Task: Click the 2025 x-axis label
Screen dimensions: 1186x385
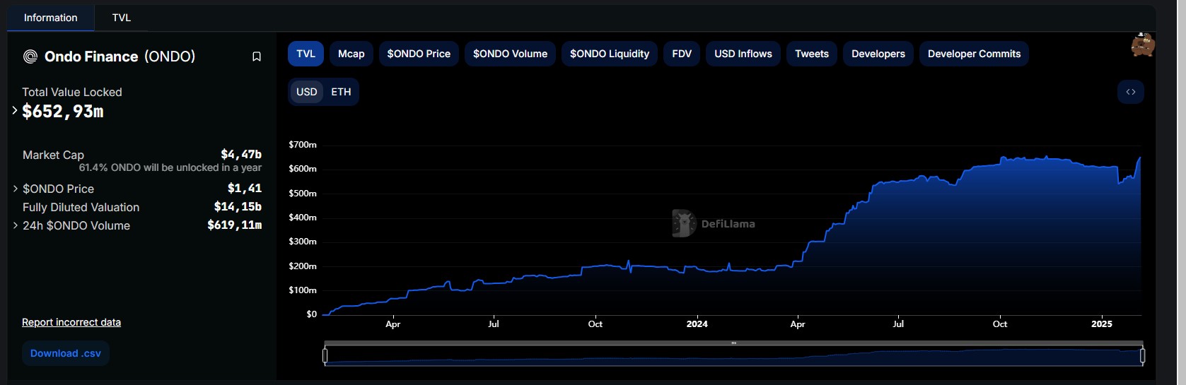Action: [x=1101, y=324]
